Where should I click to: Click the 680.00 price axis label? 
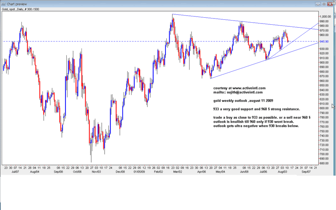point(324,163)
